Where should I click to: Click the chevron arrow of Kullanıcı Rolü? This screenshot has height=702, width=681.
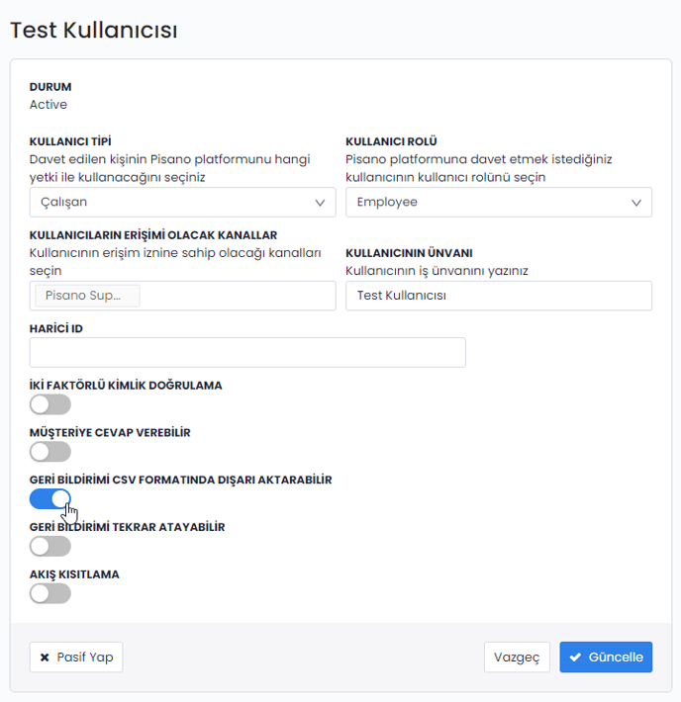(636, 203)
